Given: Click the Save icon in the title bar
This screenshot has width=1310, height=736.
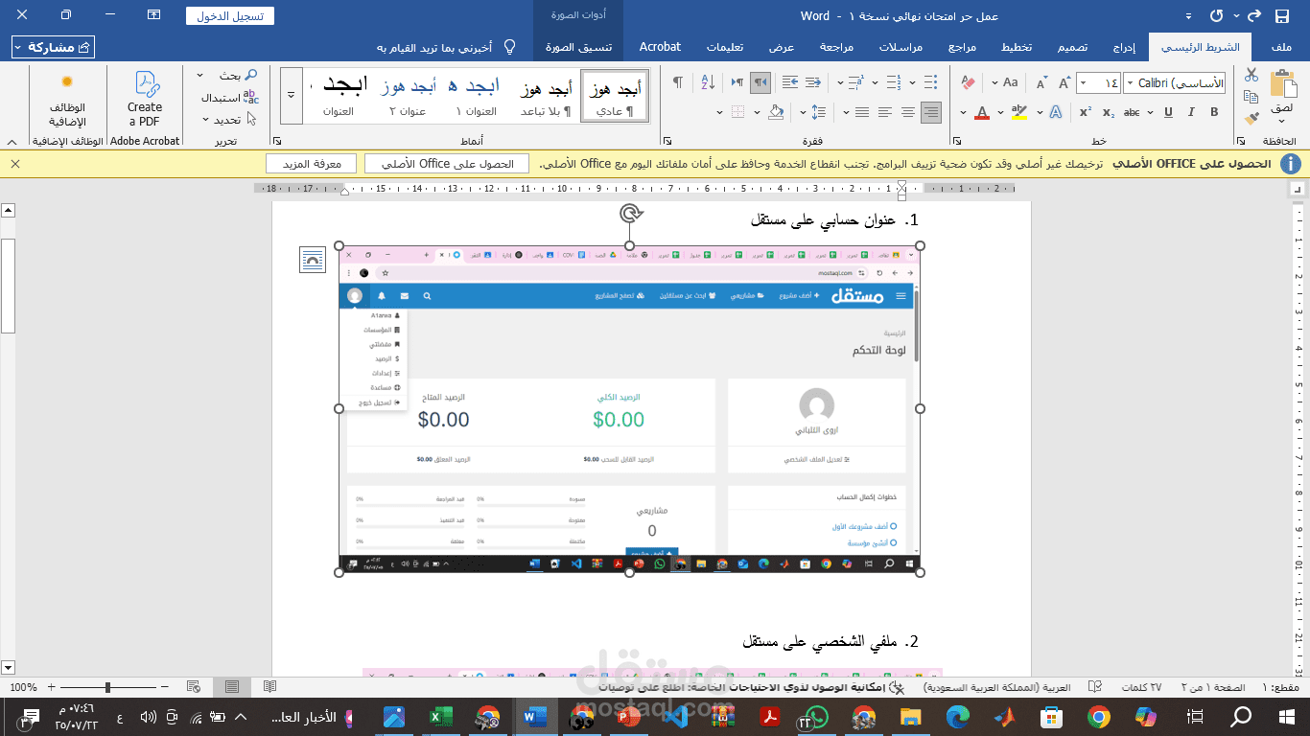Looking at the screenshot, I should coord(1281,16).
